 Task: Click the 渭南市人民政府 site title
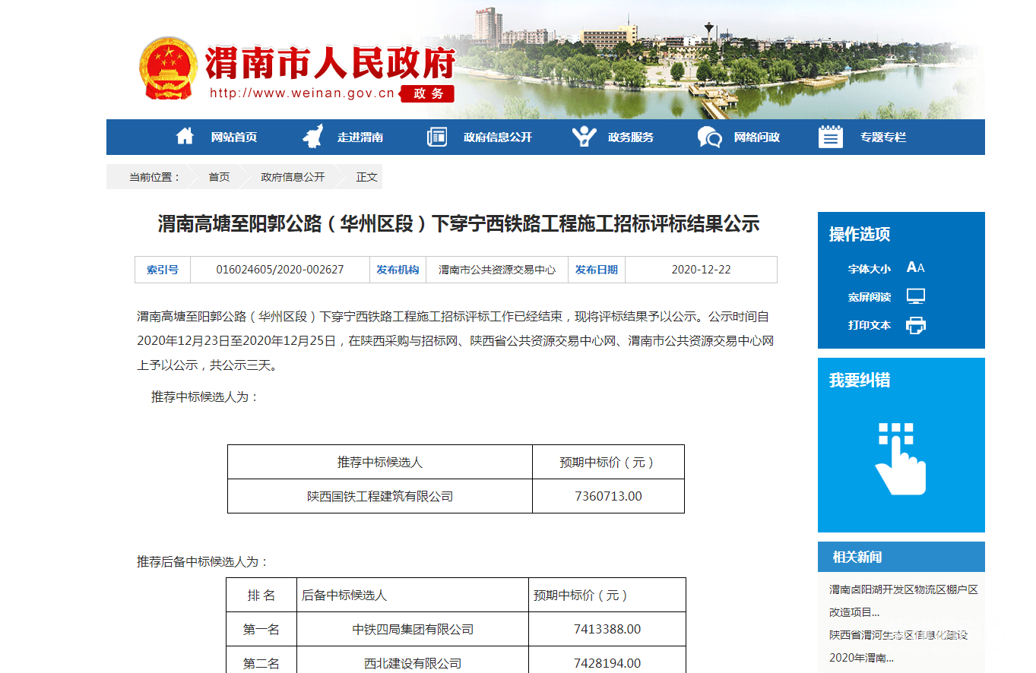pyautogui.click(x=330, y=62)
